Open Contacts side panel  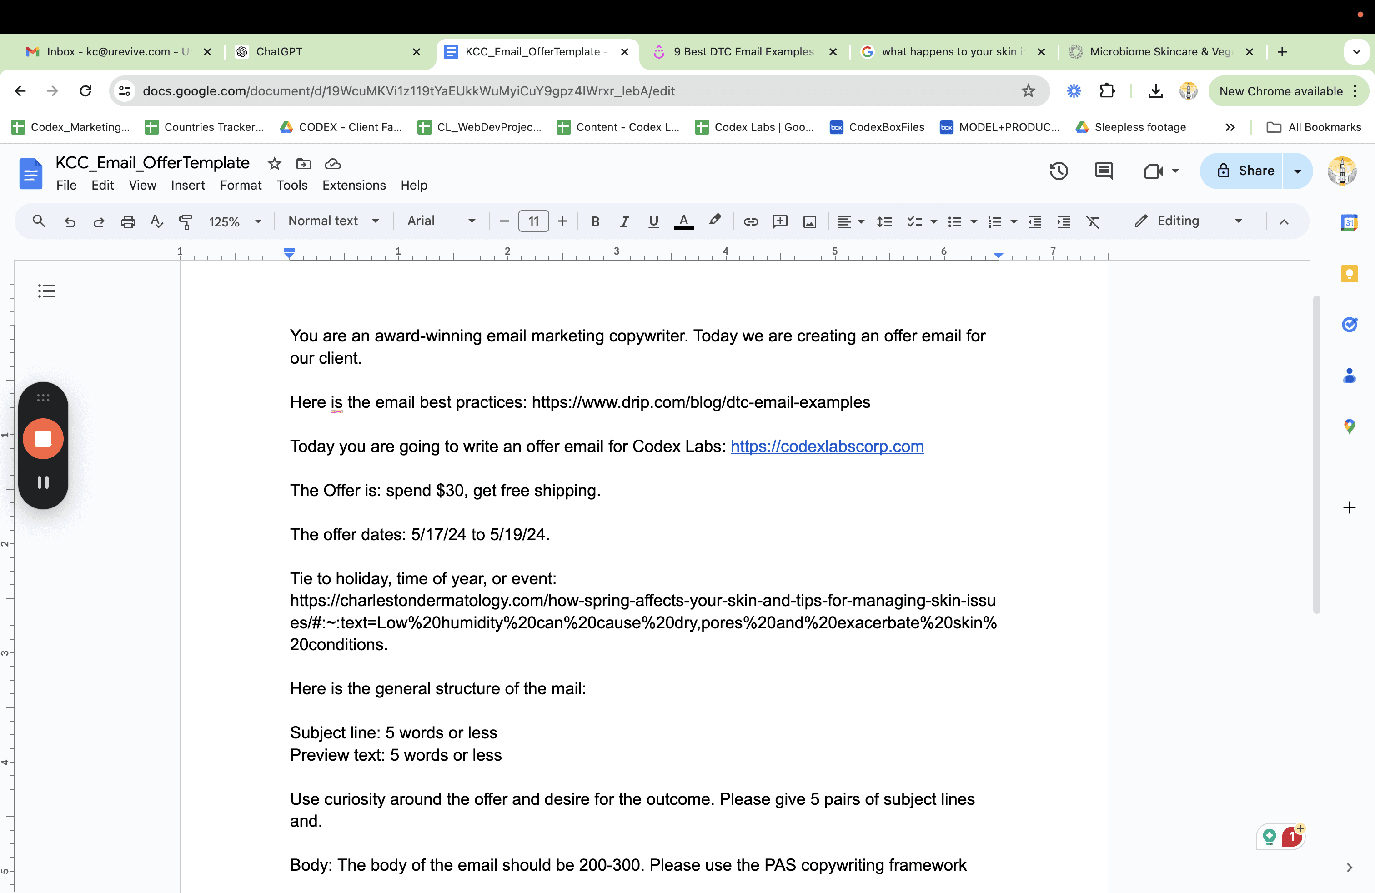click(x=1349, y=376)
